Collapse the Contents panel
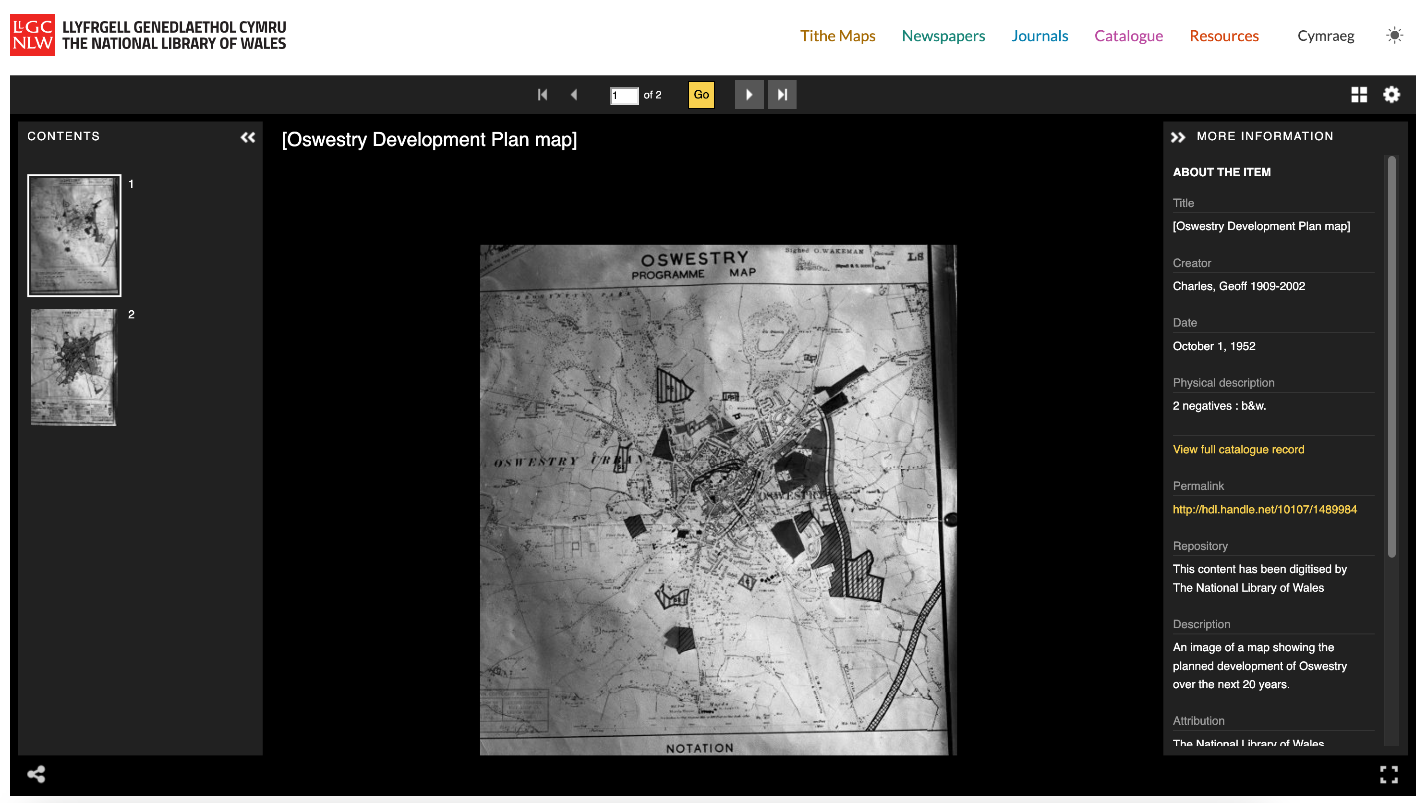The height and width of the screenshot is (803, 1427). 248,137
